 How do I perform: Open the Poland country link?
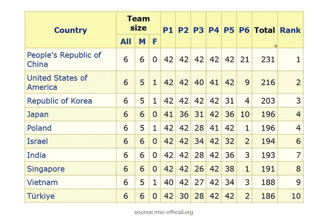coord(39,128)
